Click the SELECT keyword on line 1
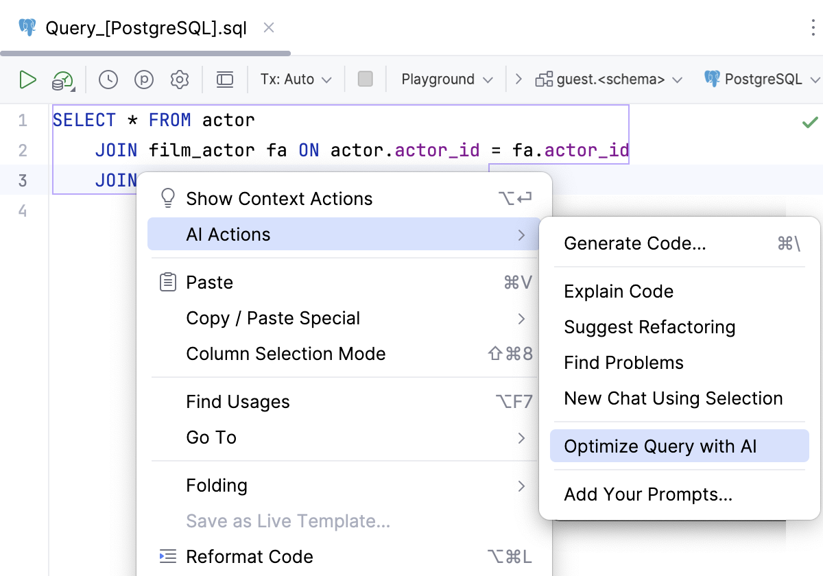Viewport: 823px width, 576px height. pyautogui.click(x=84, y=121)
